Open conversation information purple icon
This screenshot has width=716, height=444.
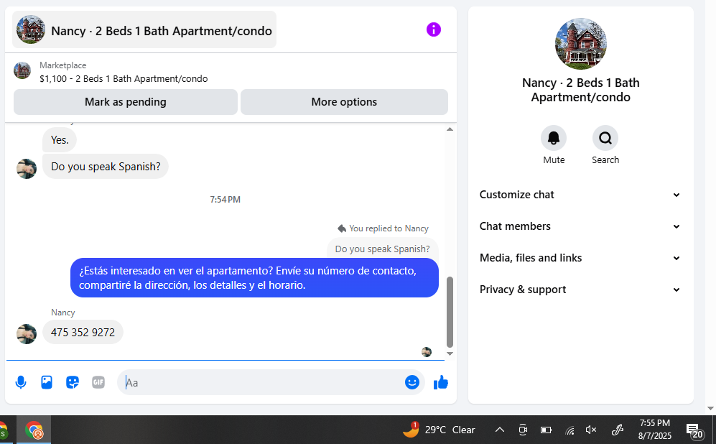433,29
